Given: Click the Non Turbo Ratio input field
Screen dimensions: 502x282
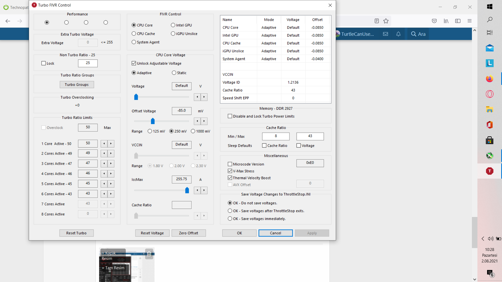Looking at the screenshot, I should pyautogui.click(x=88, y=63).
